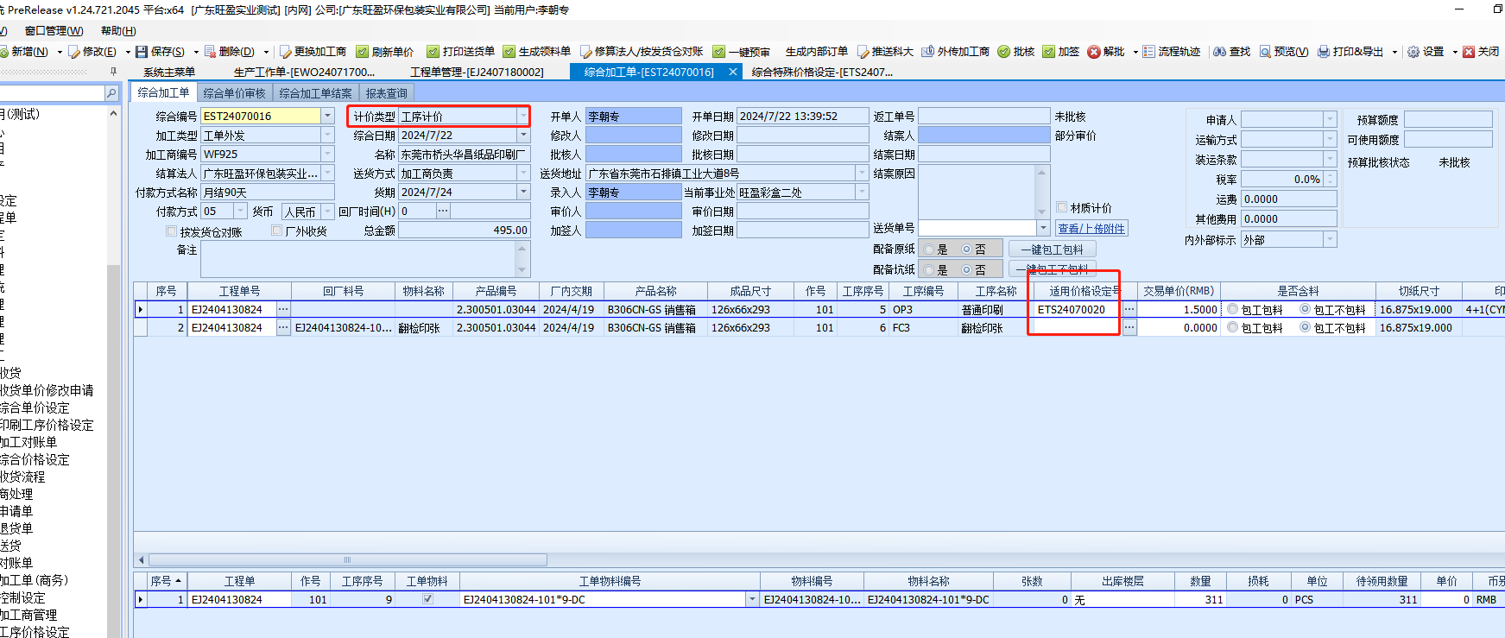Select 包工不包料 radio in FC3 row
Viewport: 1505px width, 638px height.
pyautogui.click(x=1306, y=327)
